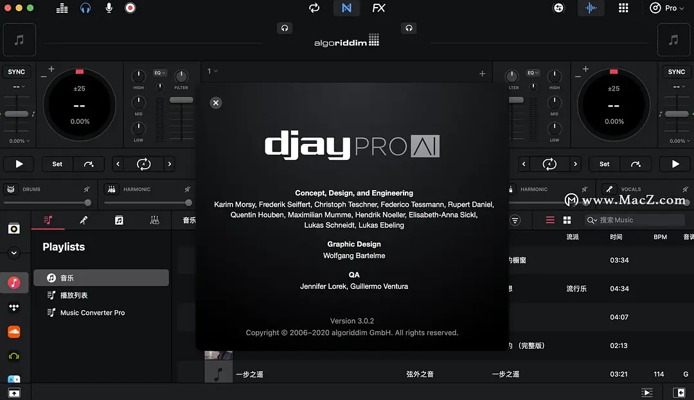Enable SYNC on right deck
This screenshot has height=400, width=694.
(676, 72)
